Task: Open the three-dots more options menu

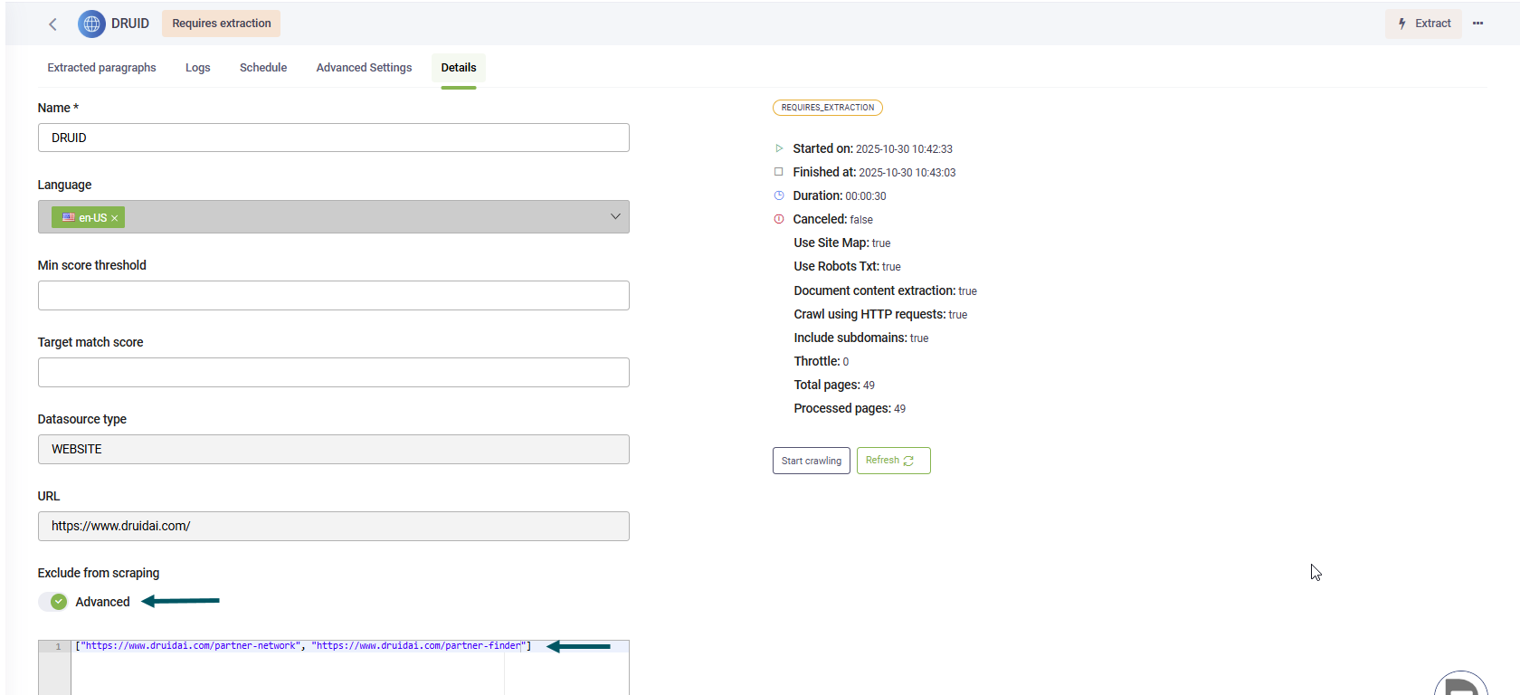Action: [x=1477, y=24]
